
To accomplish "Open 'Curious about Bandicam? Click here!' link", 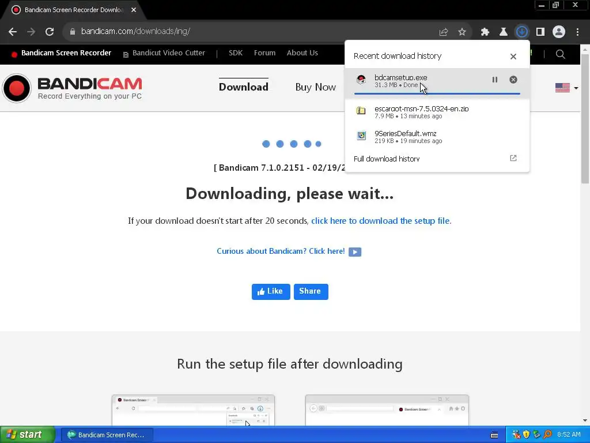I will coord(281,251).
